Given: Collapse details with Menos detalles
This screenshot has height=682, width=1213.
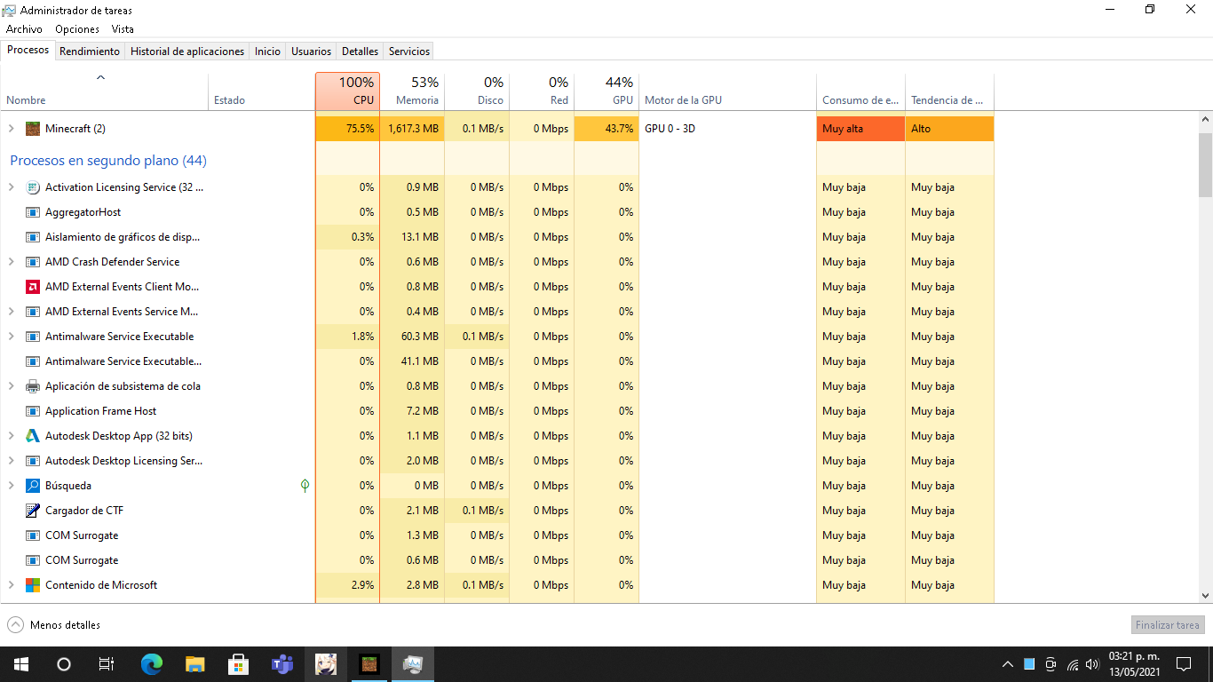Looking at the screenshot, I should [x=54, y=625].
